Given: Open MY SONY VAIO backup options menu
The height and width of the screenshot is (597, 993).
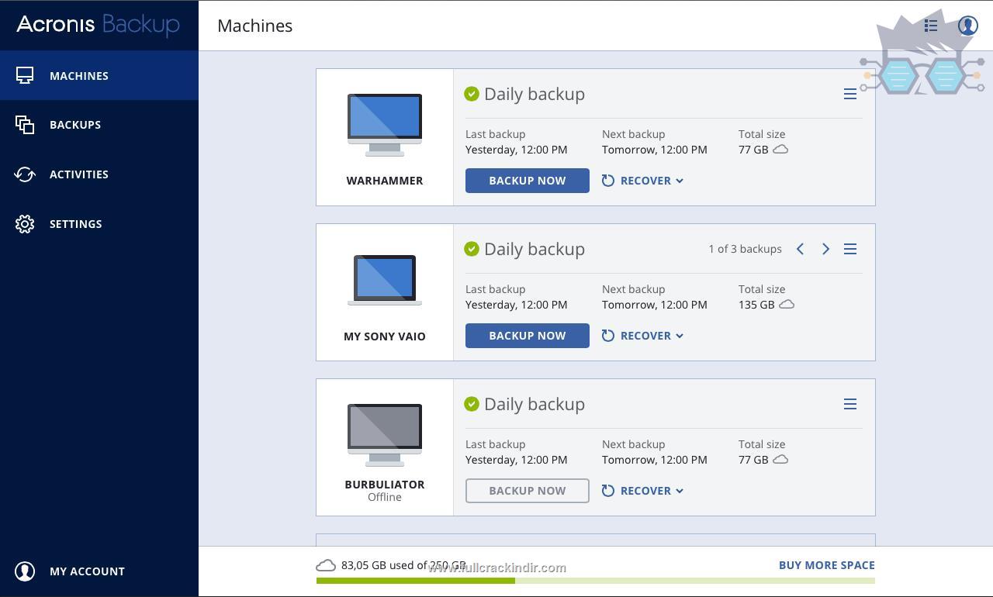Looking at the screenshot, I should 850,249.
